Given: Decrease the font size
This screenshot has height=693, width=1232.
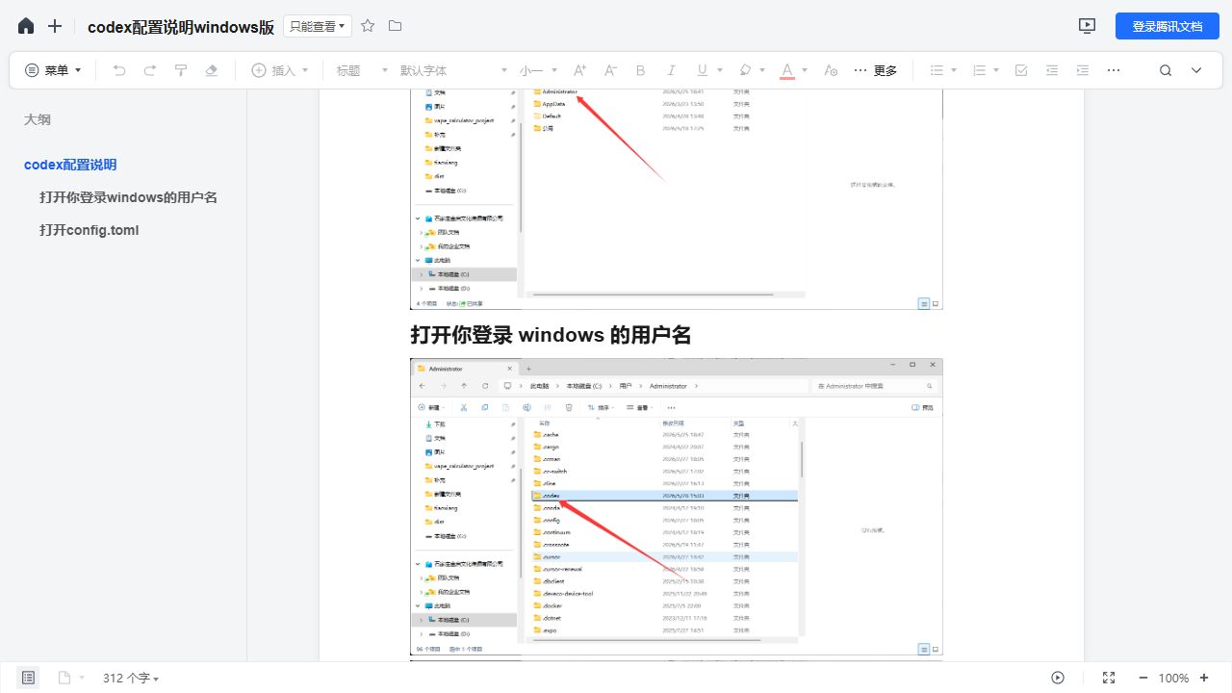Looking at the screenshot, I should click(610, 70).
